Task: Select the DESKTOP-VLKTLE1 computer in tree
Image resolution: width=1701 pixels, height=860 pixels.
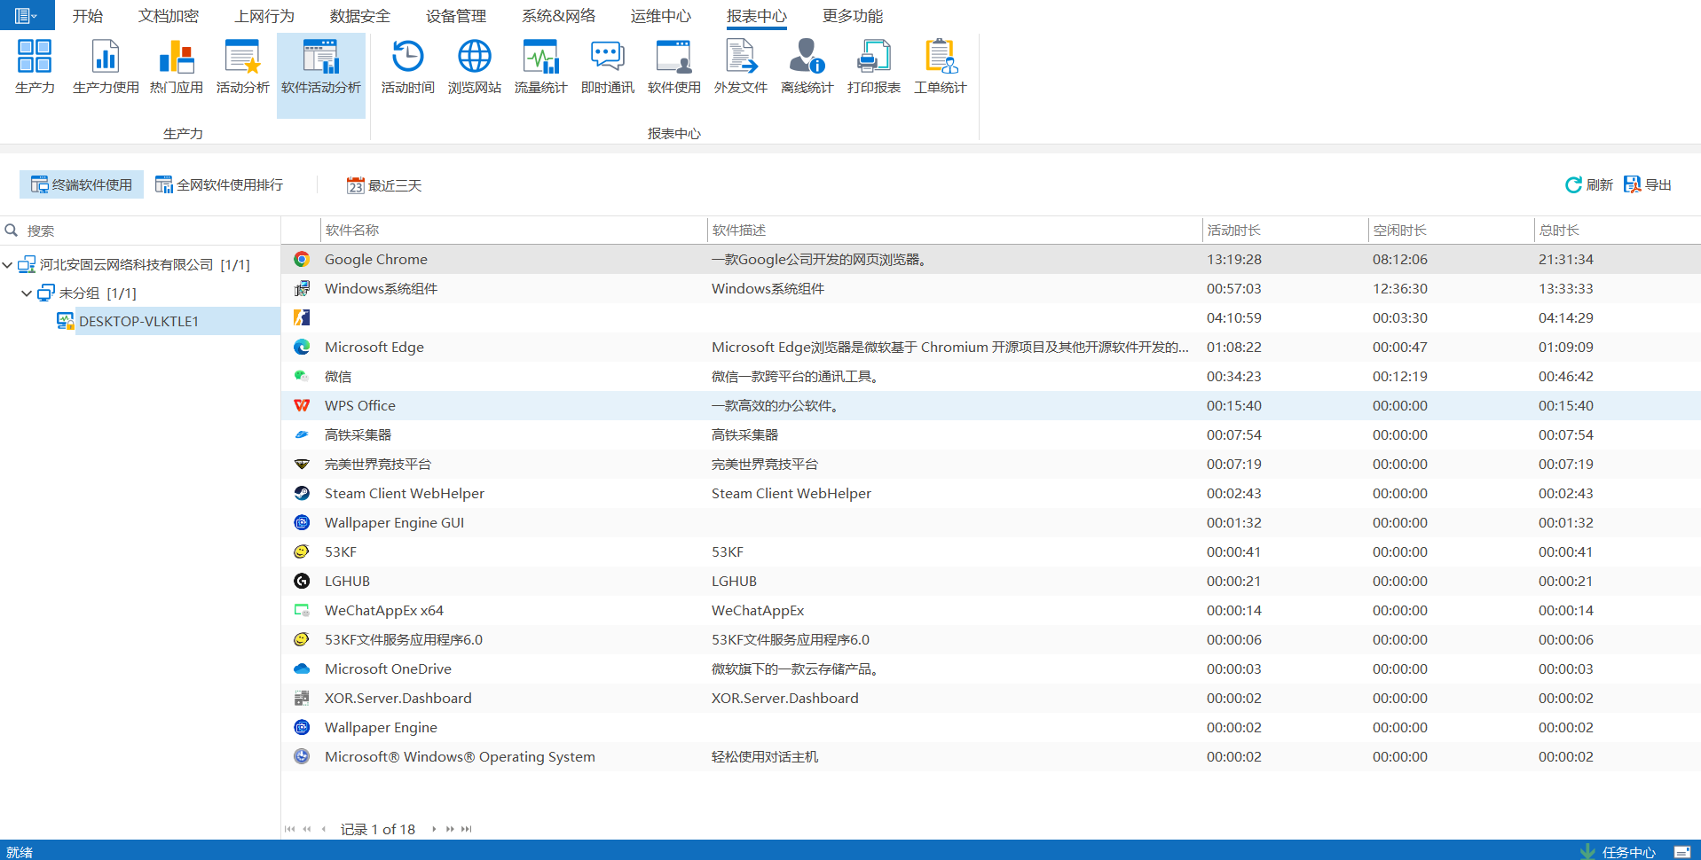Action: (138, 321)
